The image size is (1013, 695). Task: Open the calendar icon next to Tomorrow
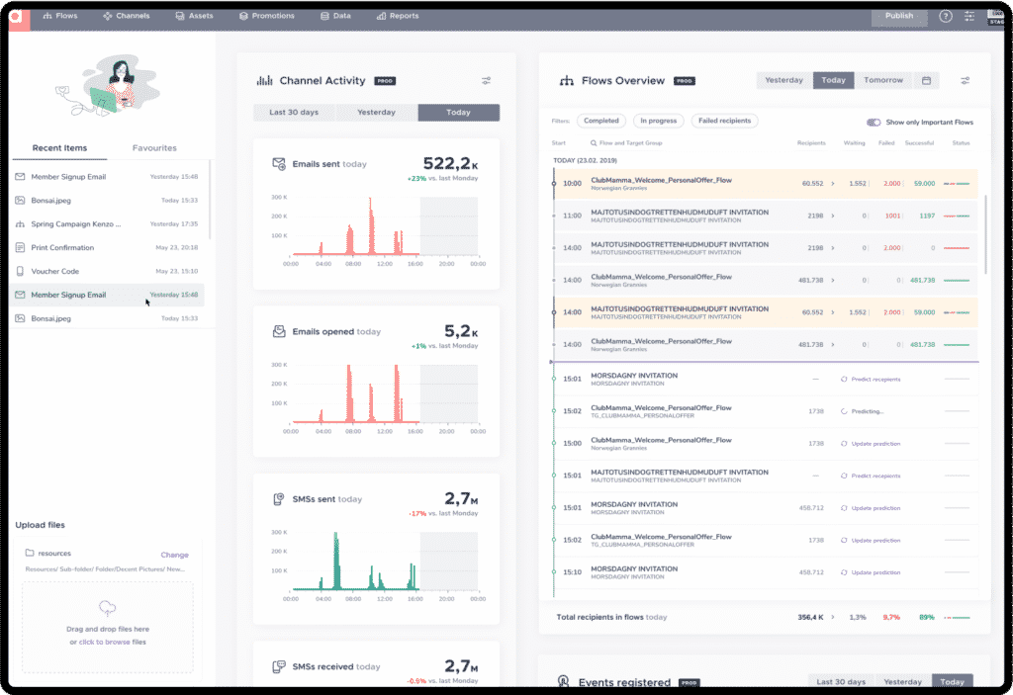pos(926,81)
